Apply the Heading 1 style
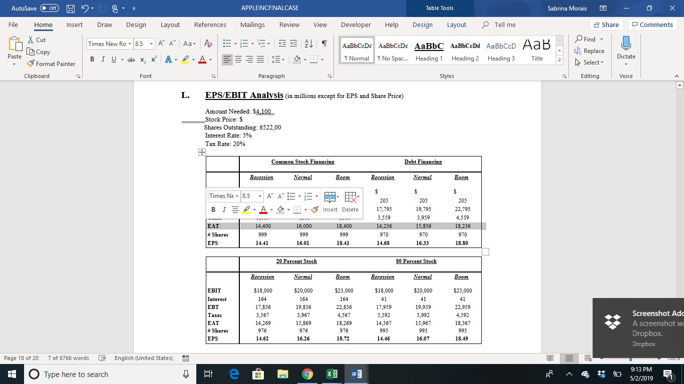The height and width of the screenshot is (384, 684). (429, 50)
